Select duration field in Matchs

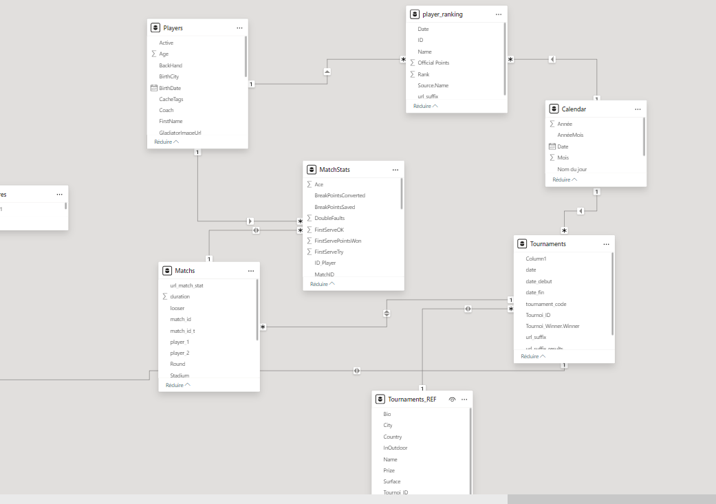(x=180, y=296)
